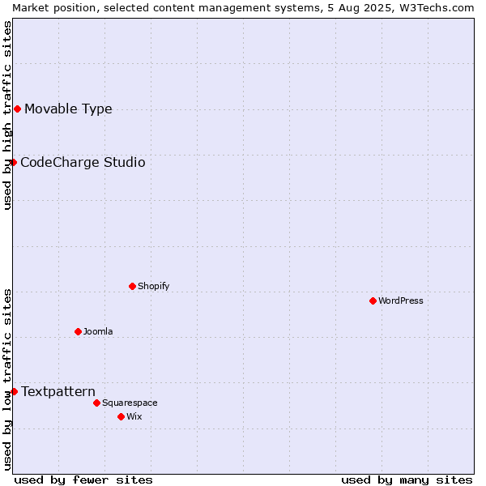Image resolution: width=486 pixels, height=486 pixels.
Task: Select the 'Shopify' label
Action: pyautogui.click(x=153, y=286)
